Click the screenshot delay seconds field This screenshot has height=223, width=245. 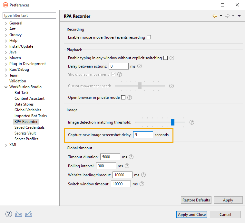tap(143, 135)
